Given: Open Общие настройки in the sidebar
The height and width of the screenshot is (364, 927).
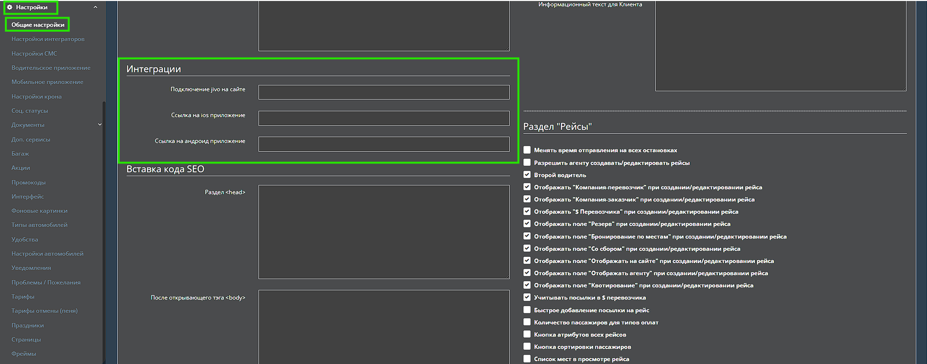Looking at the screenshot, I should tap(38, 25).
